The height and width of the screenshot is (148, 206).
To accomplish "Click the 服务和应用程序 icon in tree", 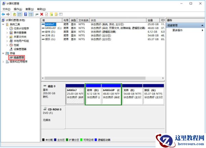I will click(7, 62).
